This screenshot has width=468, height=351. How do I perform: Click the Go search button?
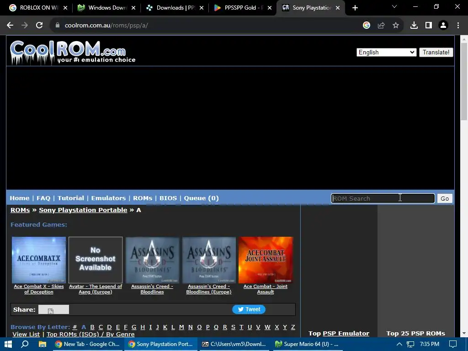[445, 198]
